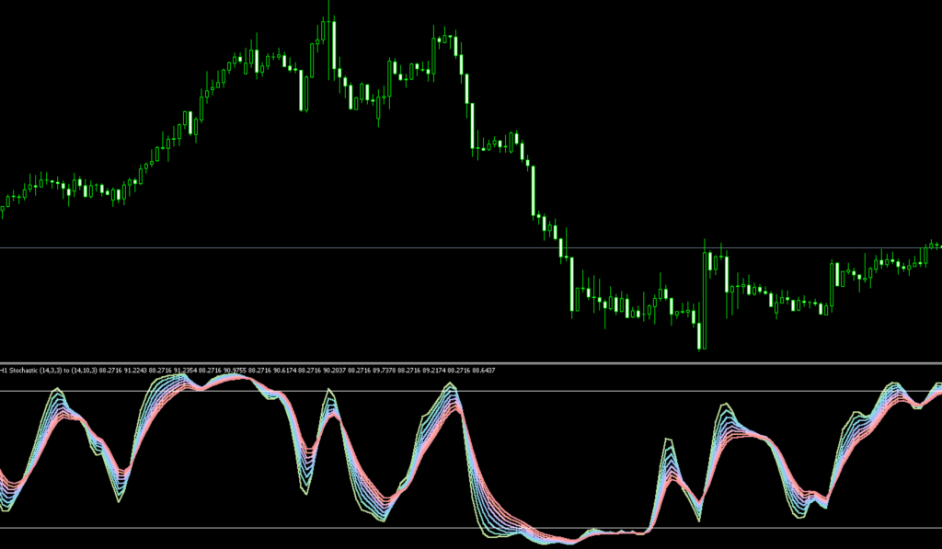The height and width of the screenshot is (549, 942).
Task: Click the 89.2174 stochastic value
Action: [434, 371]
